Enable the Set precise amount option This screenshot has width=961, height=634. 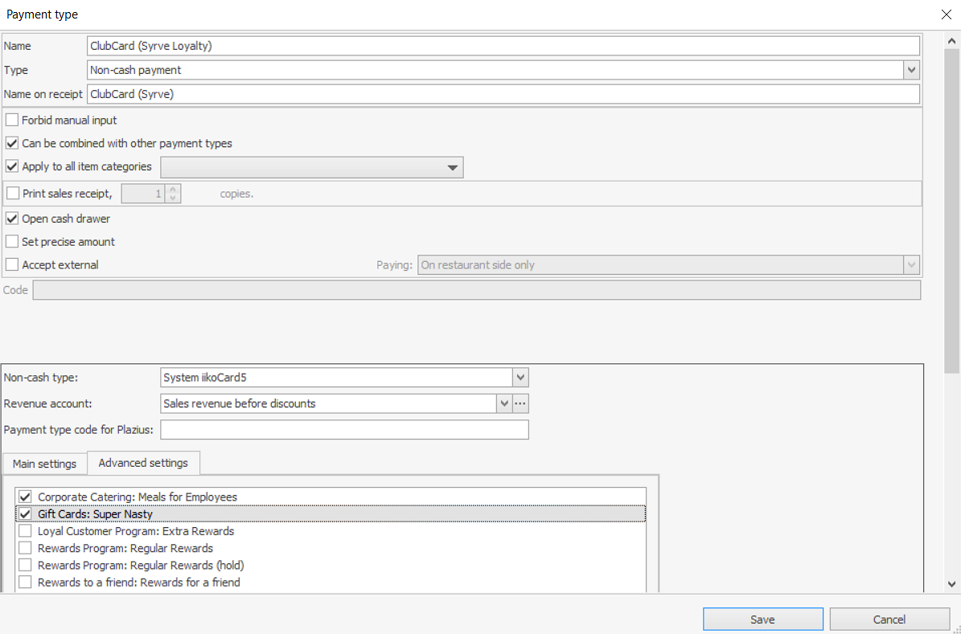[13, 242]
